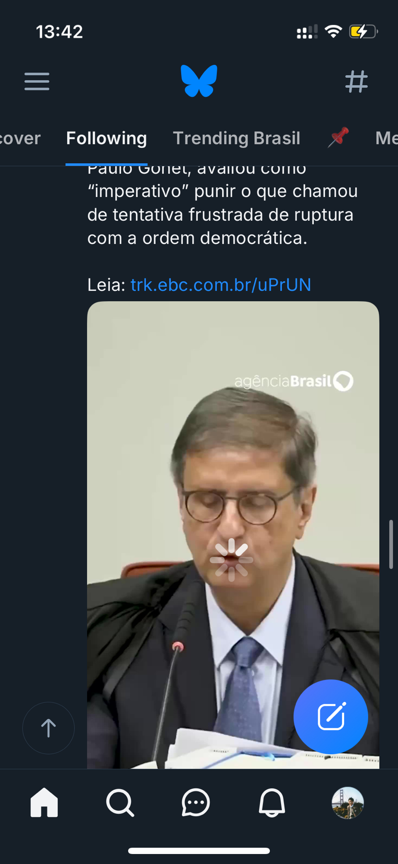Open Search with magnifier icon
This screenshot has height=864, width=398.
pyautogui.click(x=120, y=803)
